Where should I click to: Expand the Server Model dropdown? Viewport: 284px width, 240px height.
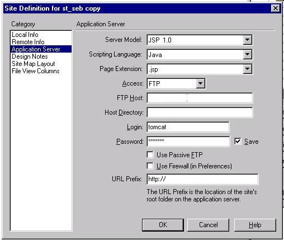(x=247, y=40)
